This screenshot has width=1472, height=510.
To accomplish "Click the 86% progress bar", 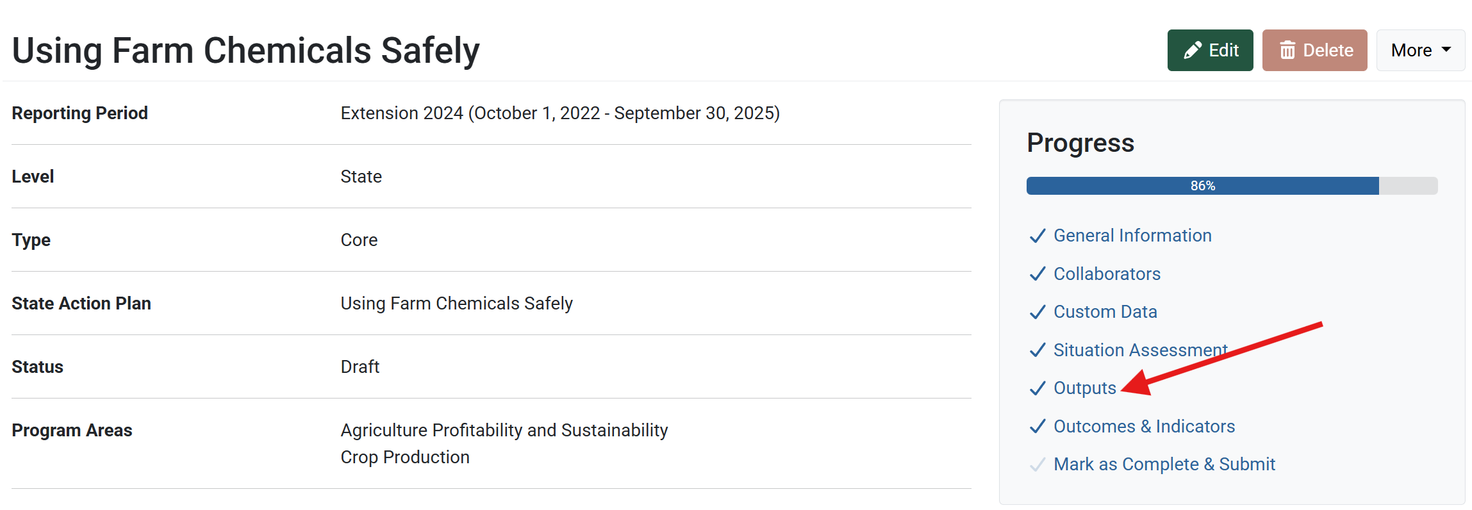I will point(1202,186).
